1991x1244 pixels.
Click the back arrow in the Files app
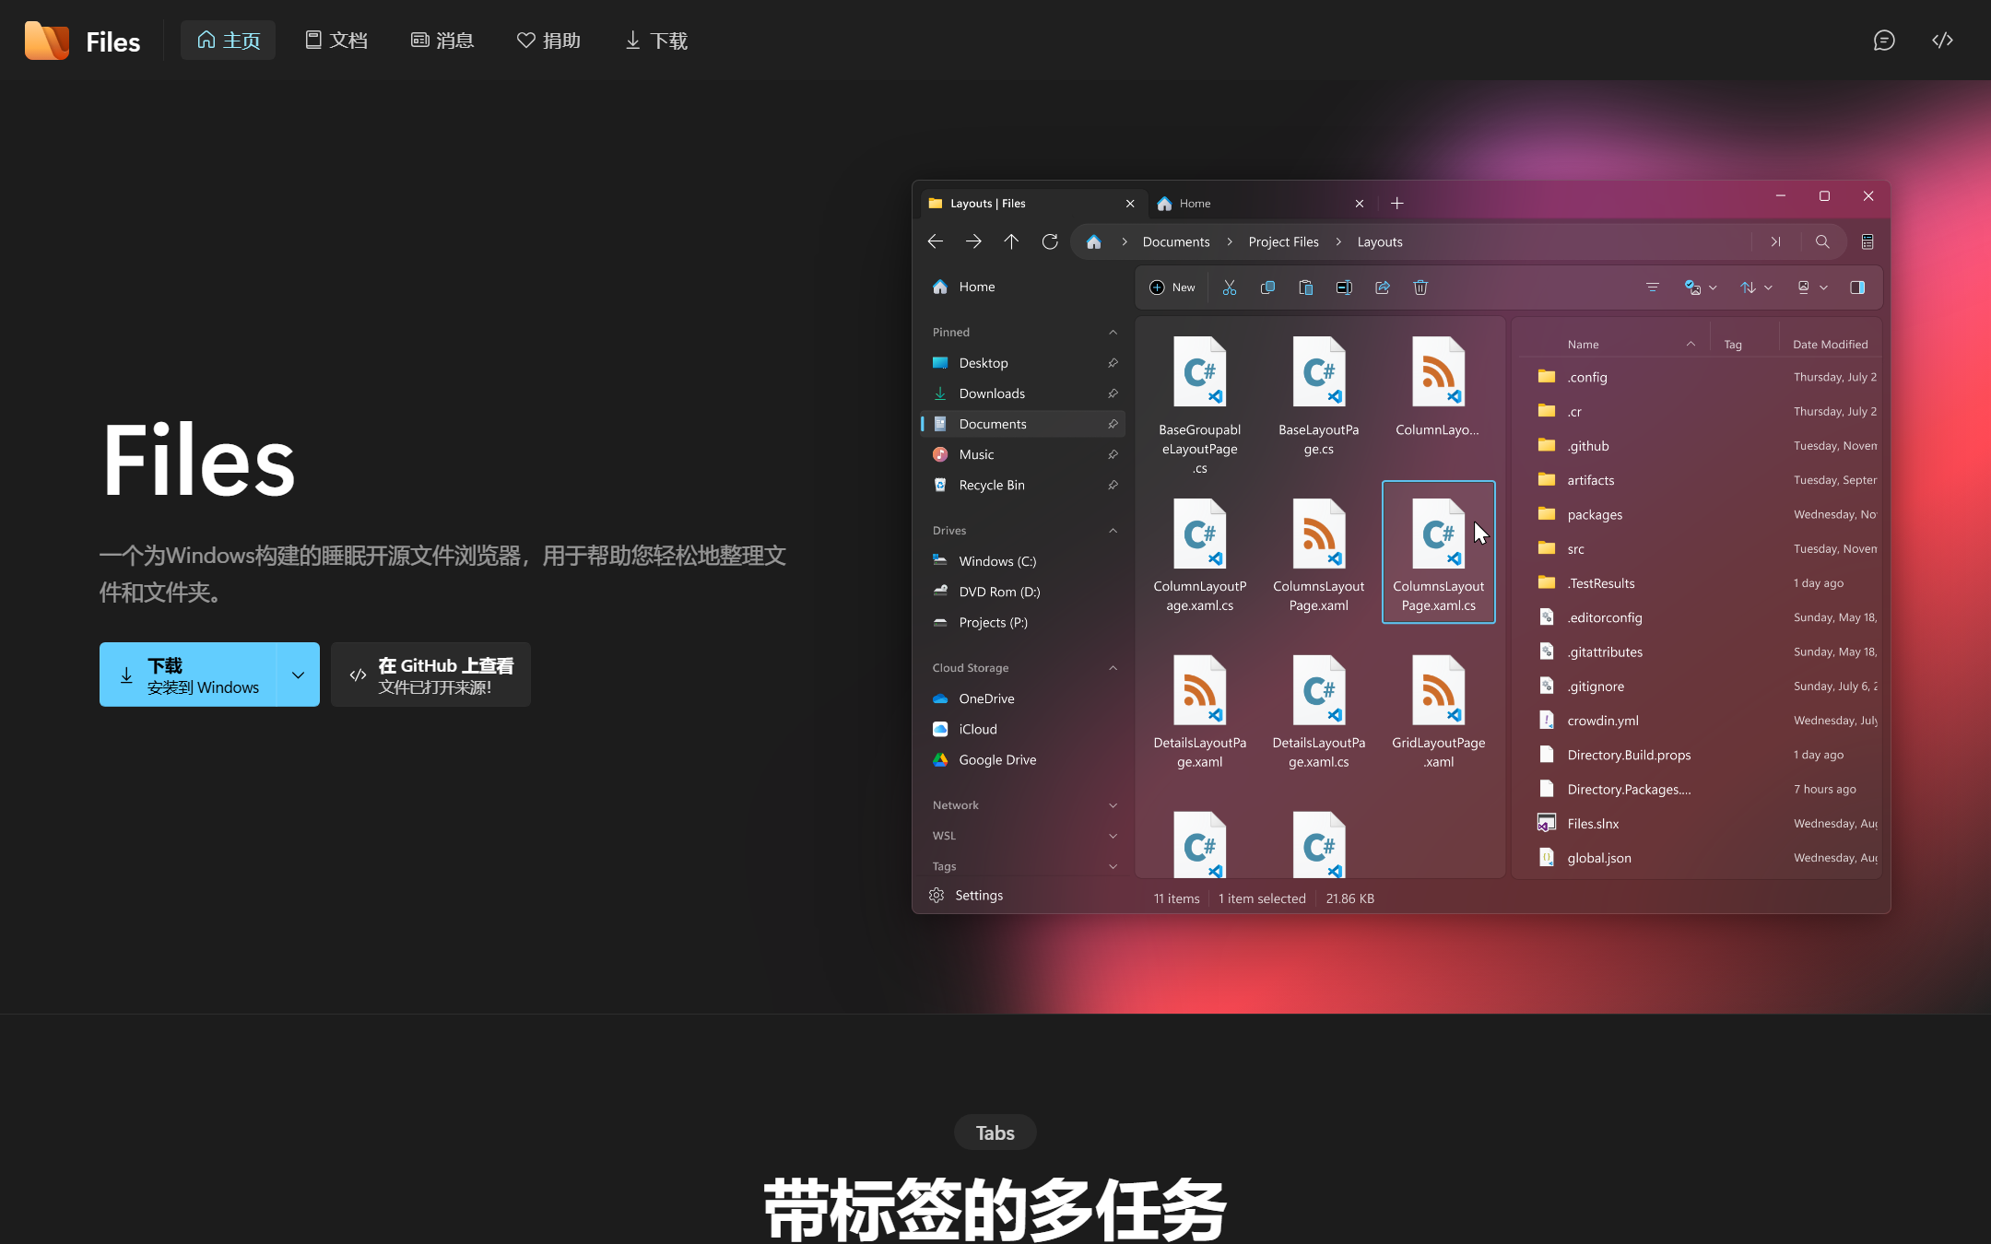936,241
